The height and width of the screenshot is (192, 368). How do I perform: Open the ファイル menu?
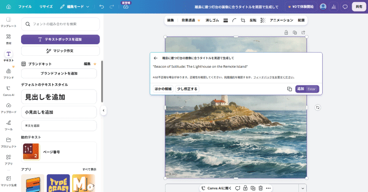click(x=25, y=7)
